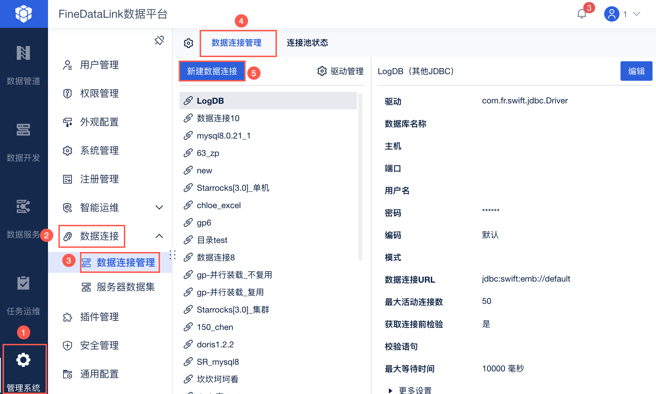Click the 服务器数据集 icon
This screenshot has width=656, height=394.
86,287
